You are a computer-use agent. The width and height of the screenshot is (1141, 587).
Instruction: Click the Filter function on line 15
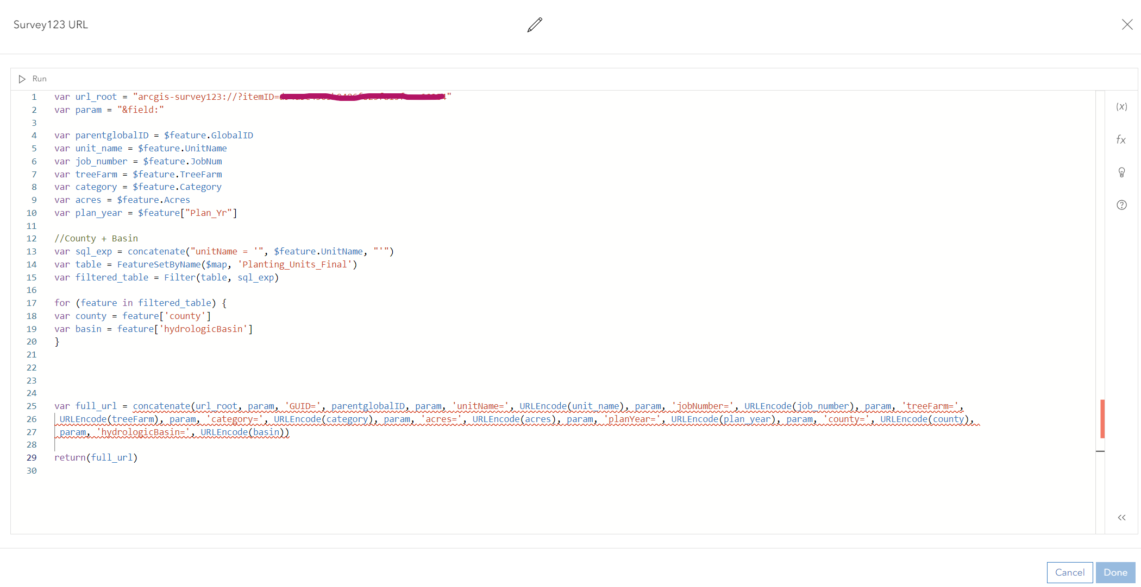point(180,277)
